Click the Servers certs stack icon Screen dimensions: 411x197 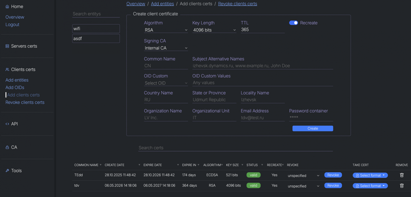point(7,46)
